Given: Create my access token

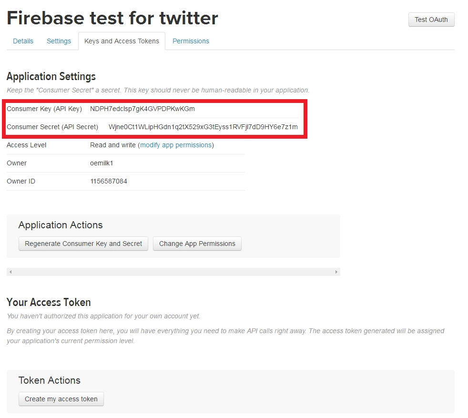Looking at the screenshot, I should (x=61, y=399).
